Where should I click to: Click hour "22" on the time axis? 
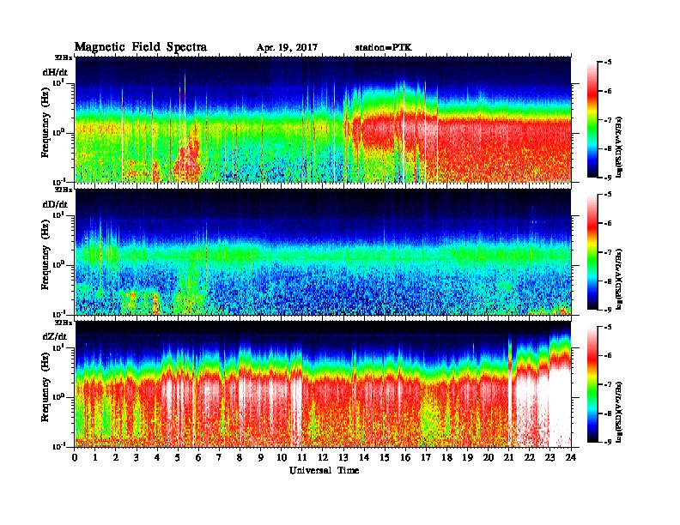coord(530,458)
